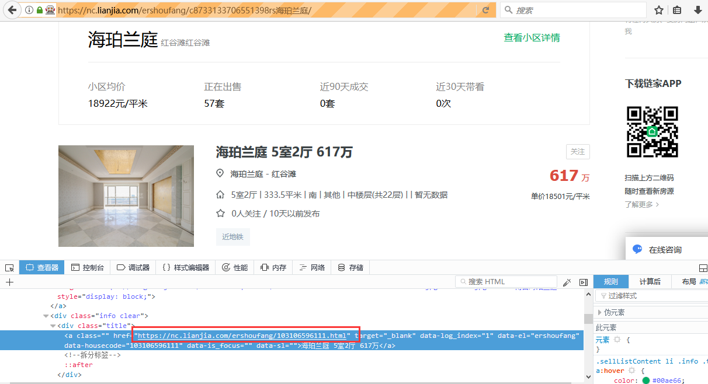Click the ::after pseudo-element node
The height and width of the screenshot is (384, 708).
(78, 365)
